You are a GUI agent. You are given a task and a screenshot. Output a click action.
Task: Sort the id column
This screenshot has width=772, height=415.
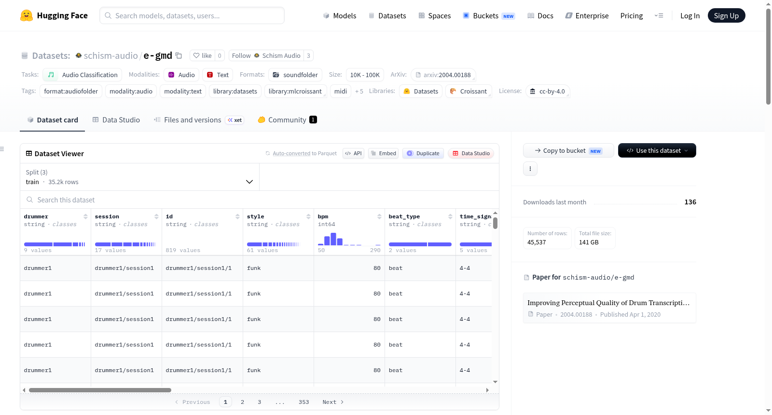237,216
